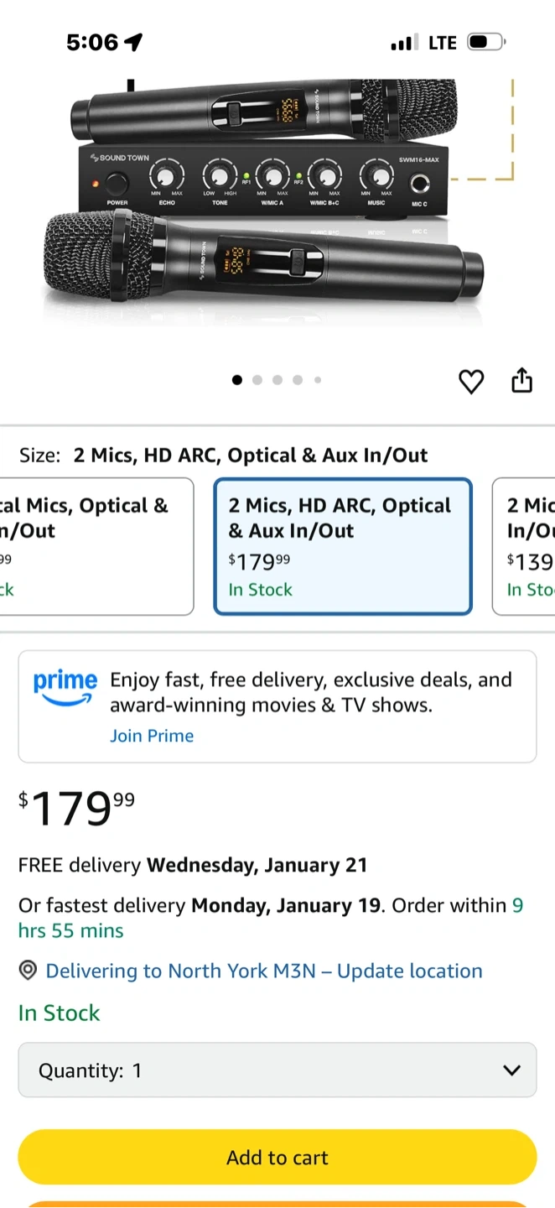
Task: Click Delivering to North York M3N link
Action: coord(263,971)
